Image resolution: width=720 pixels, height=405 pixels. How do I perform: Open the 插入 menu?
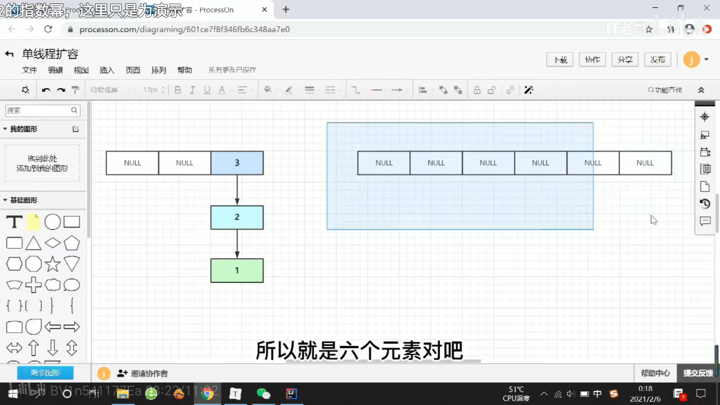point(107,70)
